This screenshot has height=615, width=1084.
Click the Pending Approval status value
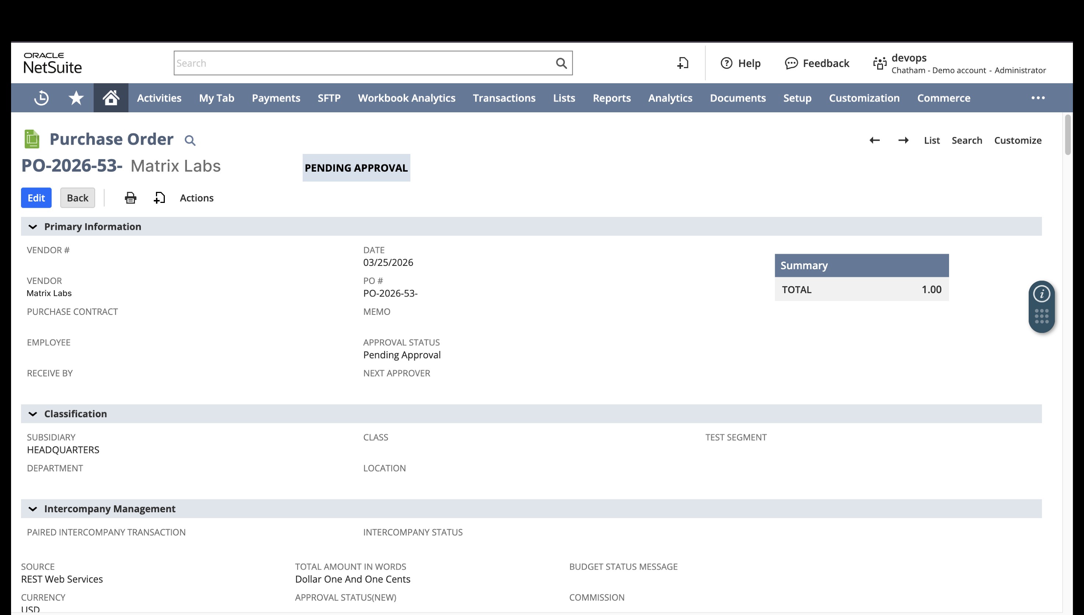coord(402,355)
